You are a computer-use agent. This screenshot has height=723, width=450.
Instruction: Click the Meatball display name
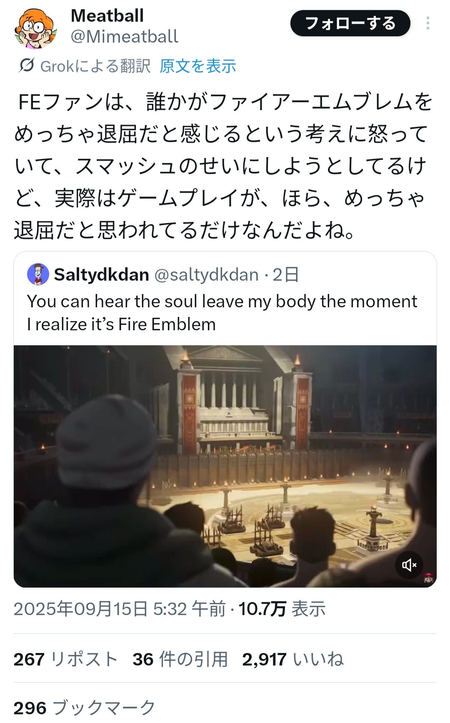click(107, 16)
